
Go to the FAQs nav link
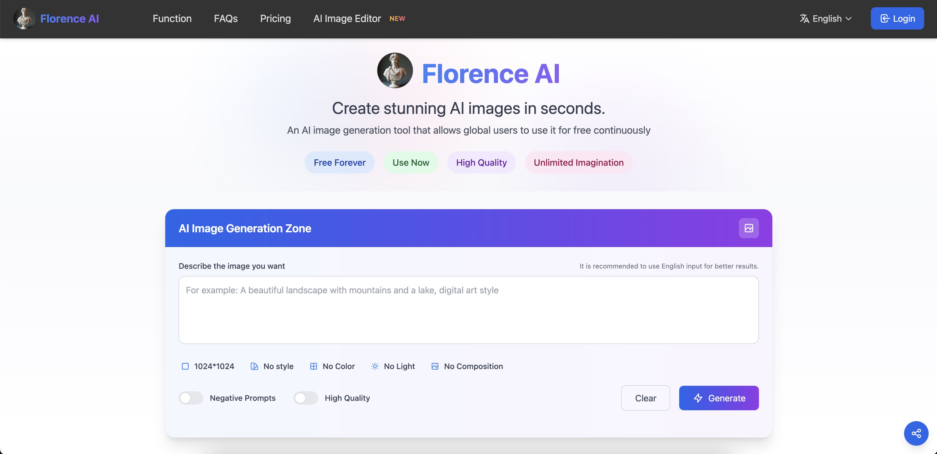(226, 19)
